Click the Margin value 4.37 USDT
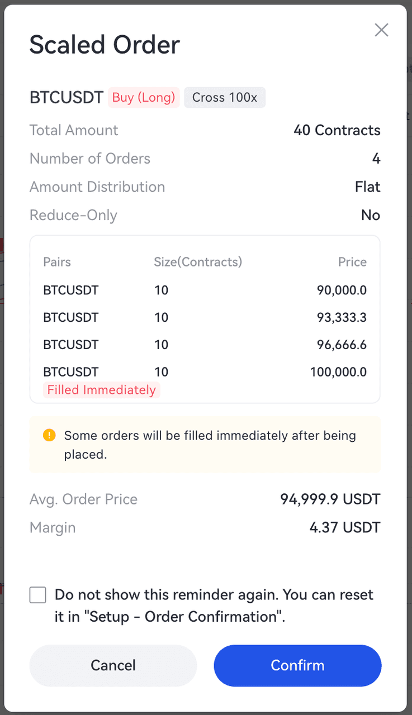 click(344, 528)
